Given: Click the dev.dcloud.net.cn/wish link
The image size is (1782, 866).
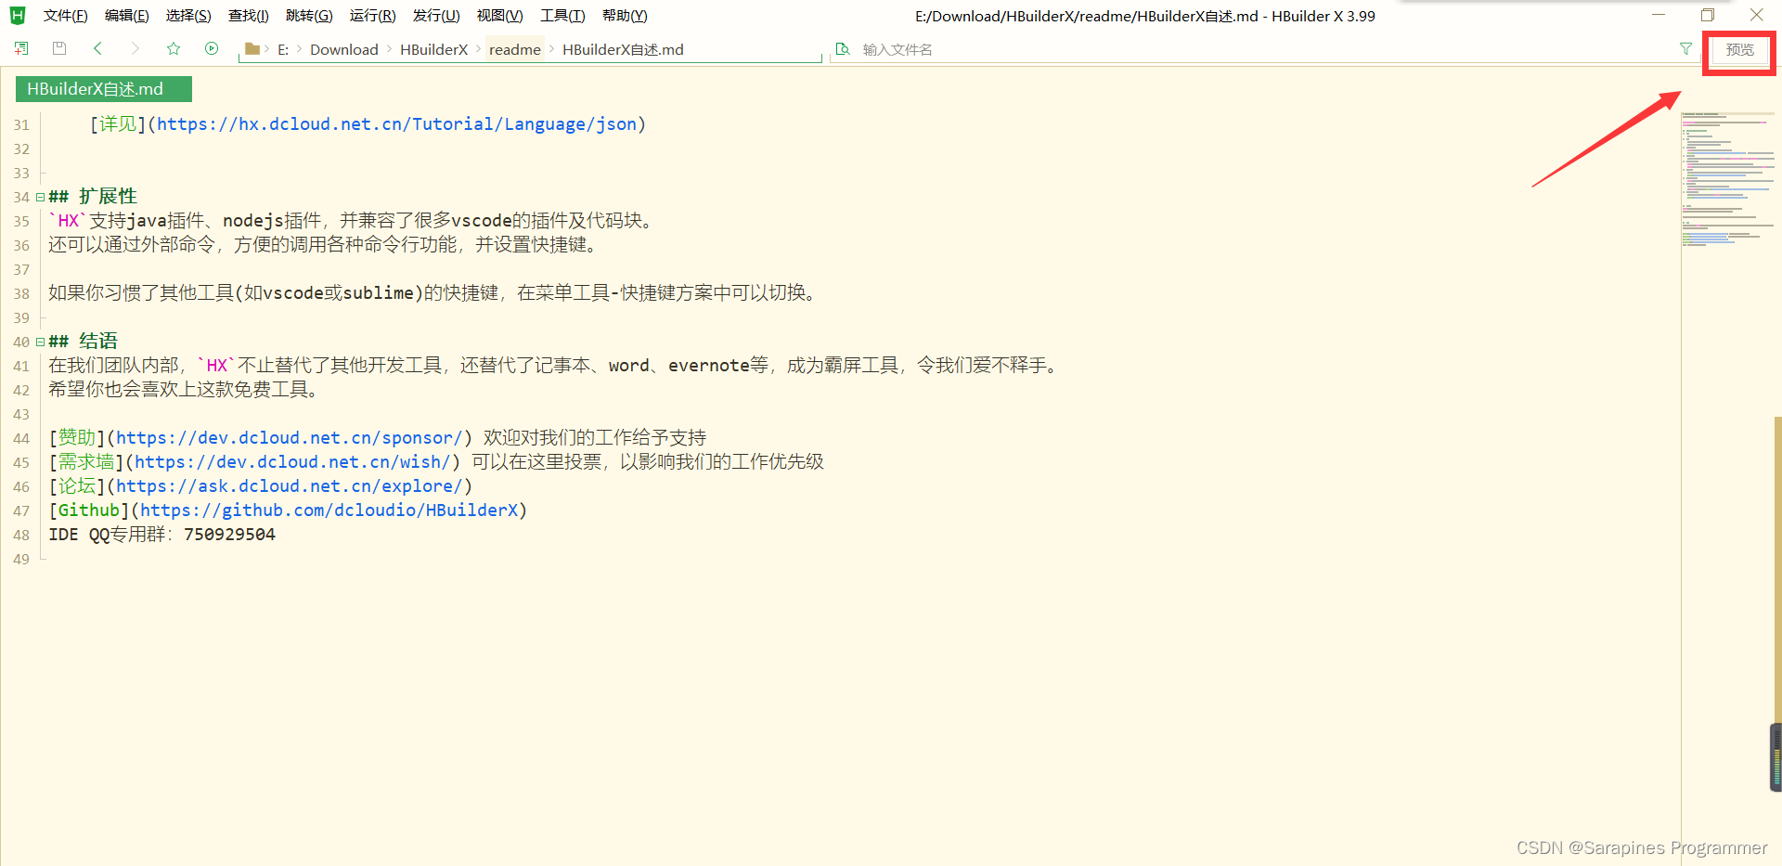Looking at the screenshot, I should tap(292, 462).
